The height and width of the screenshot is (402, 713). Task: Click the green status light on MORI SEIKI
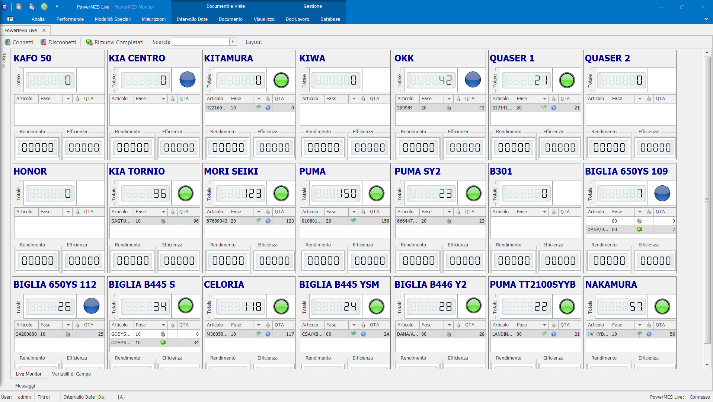click(x=281, y=193)
